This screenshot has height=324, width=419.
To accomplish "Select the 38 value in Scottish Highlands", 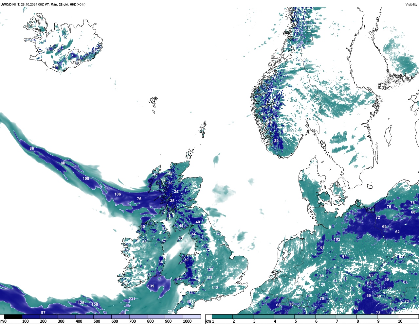I will click(x=170, y=183).
